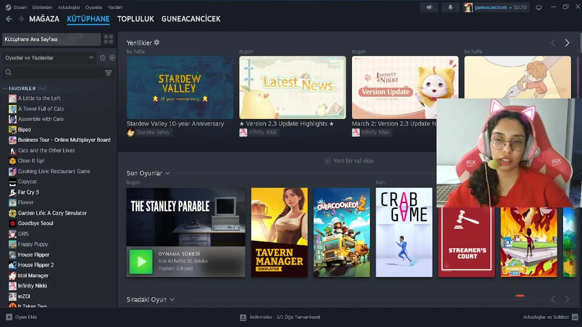Click the recent activity clock filter
The image size is (582, 327).
[x=103, y=58]
